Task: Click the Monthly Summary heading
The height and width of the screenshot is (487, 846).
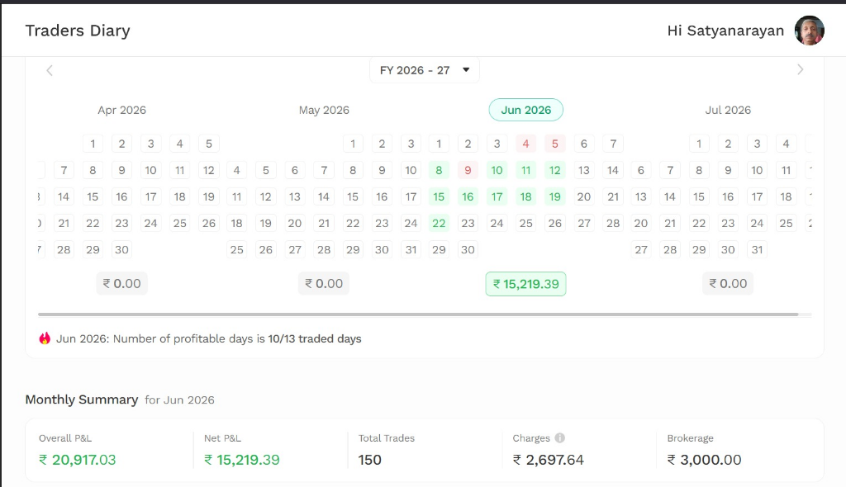Action: pos(82,400)
